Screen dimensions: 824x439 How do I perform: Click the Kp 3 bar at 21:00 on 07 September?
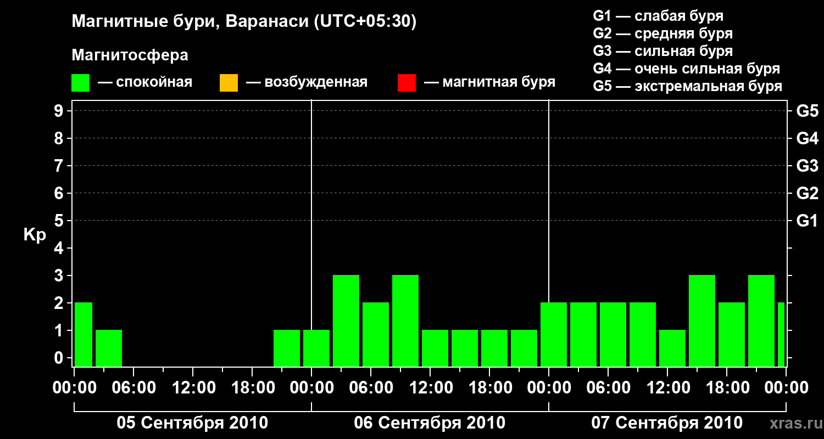coord(761,321)
